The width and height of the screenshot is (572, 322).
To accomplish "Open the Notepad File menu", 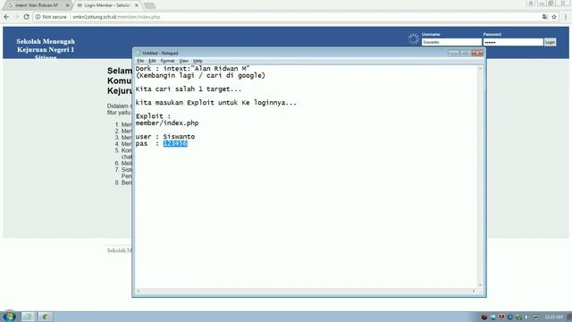I will pyautogui.click(x=140, y=61).
